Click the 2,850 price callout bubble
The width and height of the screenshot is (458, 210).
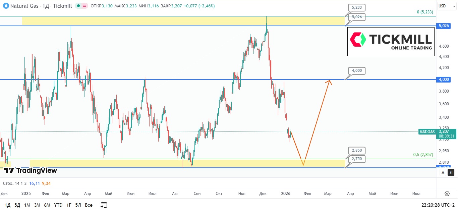tap(357, 150)
